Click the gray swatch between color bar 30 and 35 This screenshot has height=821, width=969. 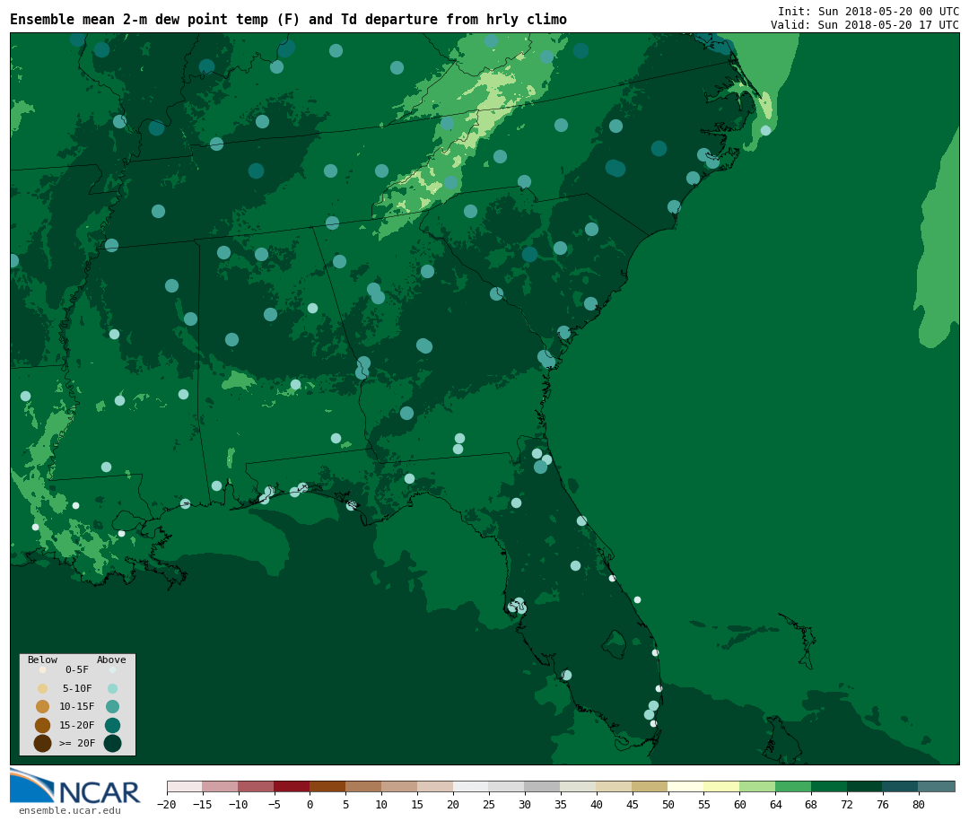pyautogui.click(x=542, y=786)
